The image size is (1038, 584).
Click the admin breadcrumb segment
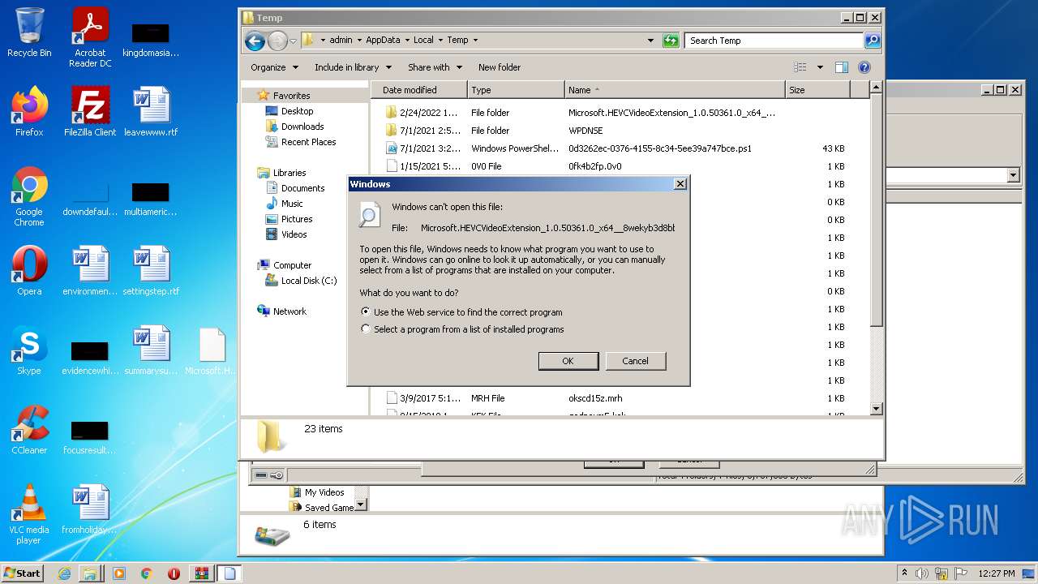pyautogui.click(x=341, y=40)
